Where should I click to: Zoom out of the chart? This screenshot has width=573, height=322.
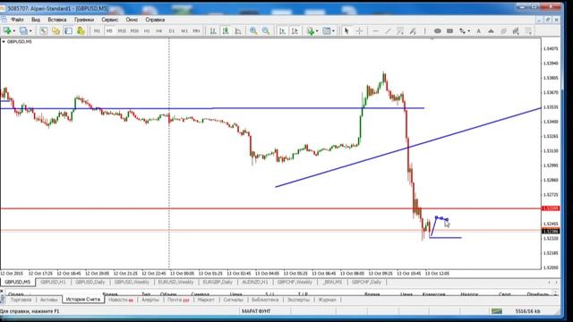click(x=266, y=31)
